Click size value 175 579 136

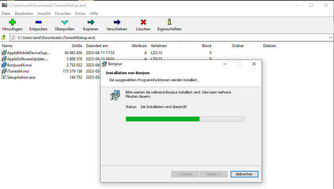point(72,71)
